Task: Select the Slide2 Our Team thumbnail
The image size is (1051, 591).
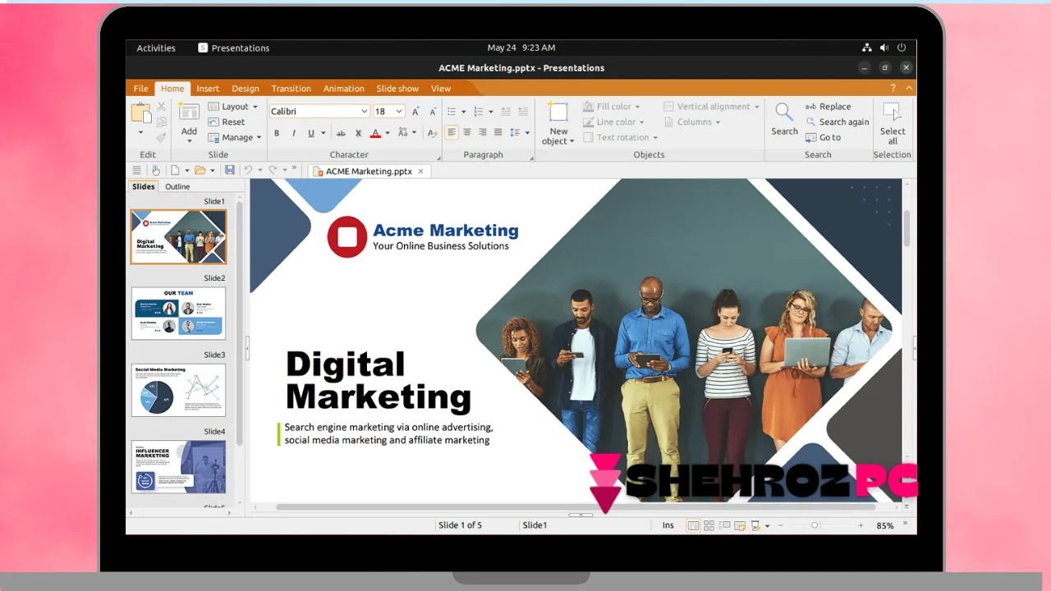Action: [178, 313]
